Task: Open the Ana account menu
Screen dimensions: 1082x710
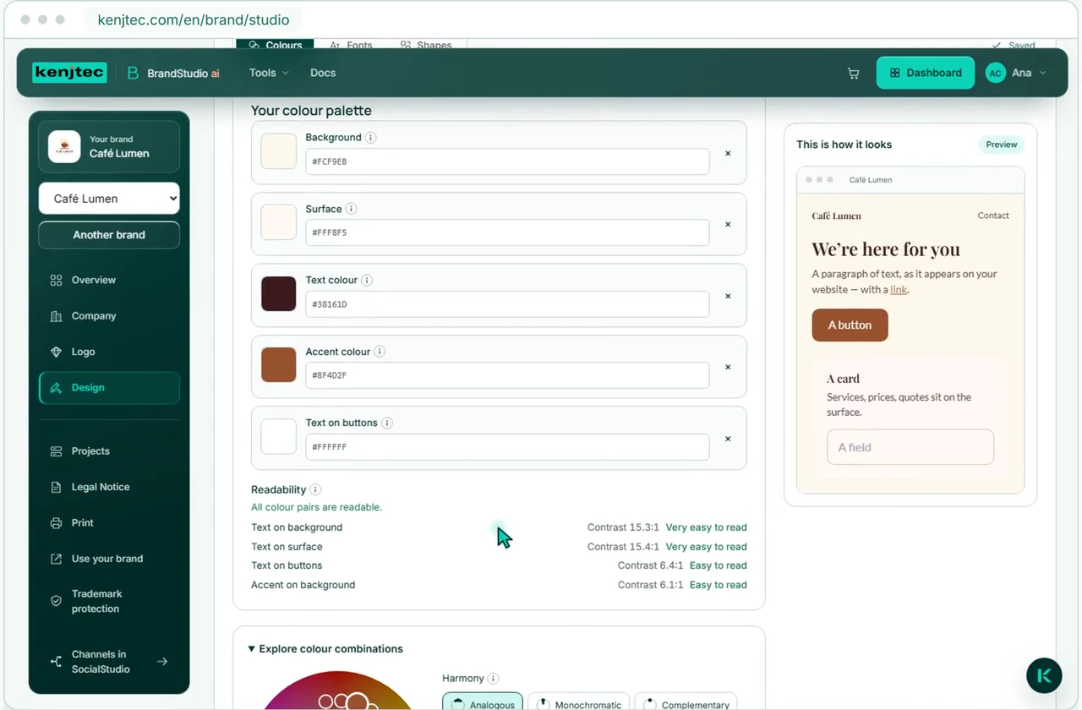Action: [1017, 73]
